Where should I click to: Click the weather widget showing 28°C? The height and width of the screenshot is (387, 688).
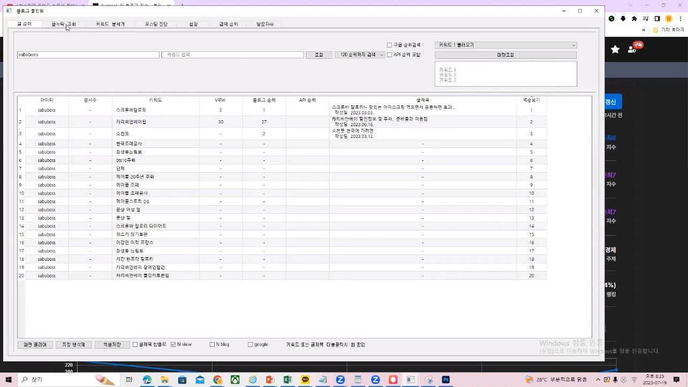[556, 380]
